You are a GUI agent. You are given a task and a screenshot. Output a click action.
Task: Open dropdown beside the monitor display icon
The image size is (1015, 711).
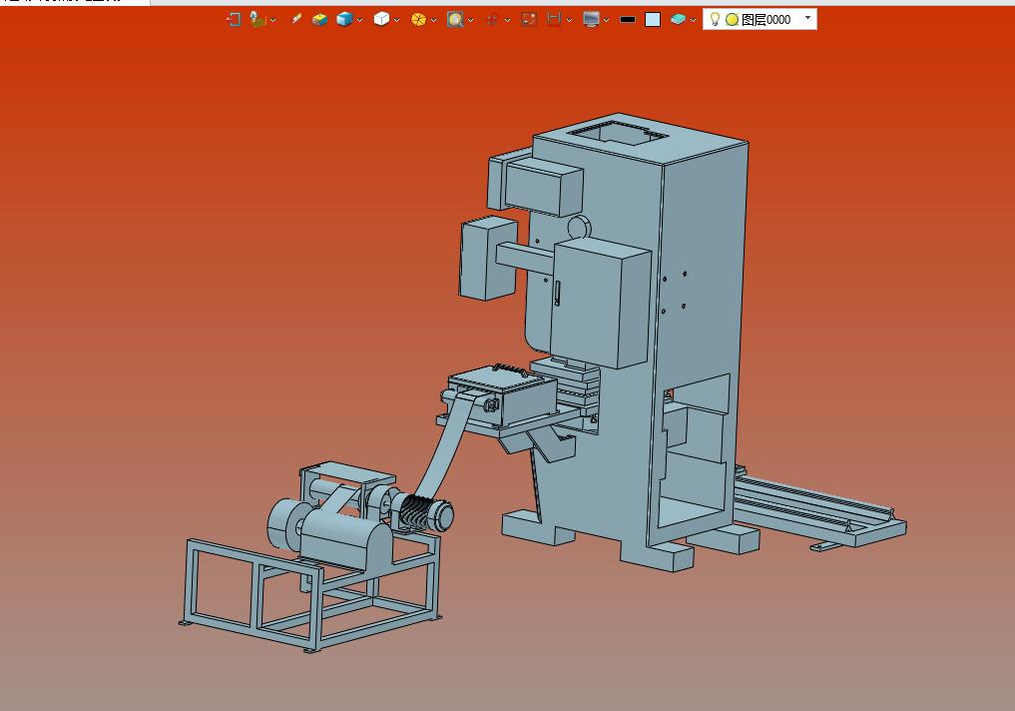click(607, 20)
